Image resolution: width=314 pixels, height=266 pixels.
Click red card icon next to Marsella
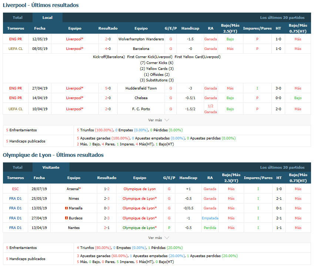pos(66,208)
